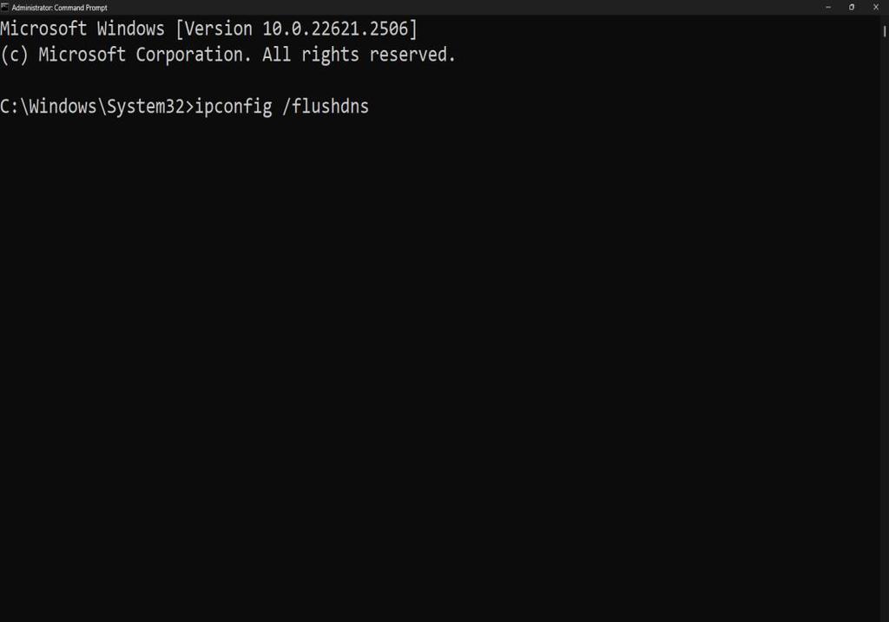Click the 'Microsoft Corporation' copyright text
The image size is (889, 622).
click(x=145, y=55)
